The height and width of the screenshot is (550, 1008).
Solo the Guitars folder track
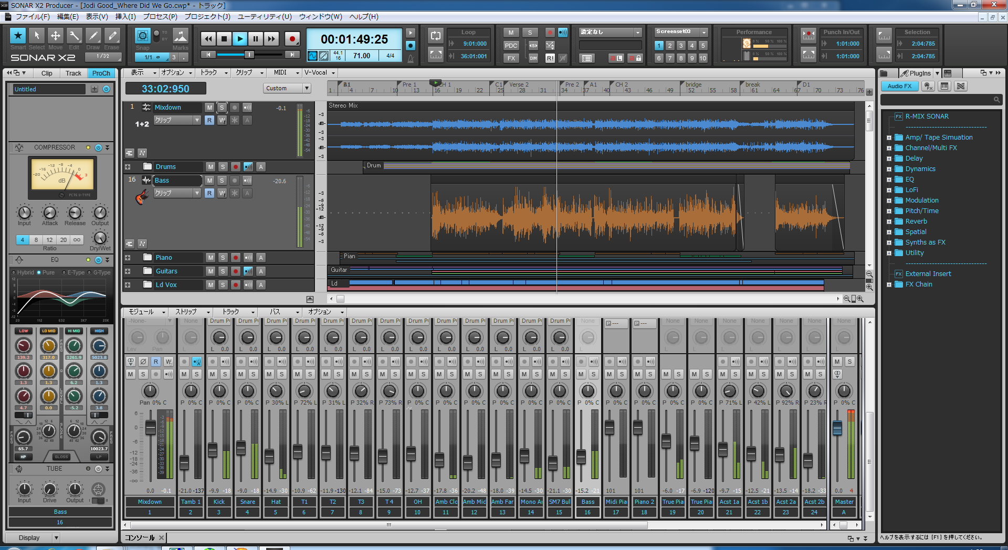[x=223, y=271]
